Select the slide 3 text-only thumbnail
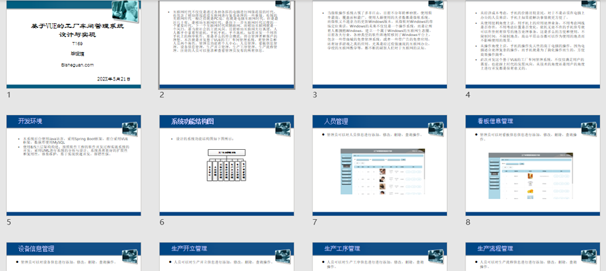This screenshot has height=271, width=606. coord(379,44)
